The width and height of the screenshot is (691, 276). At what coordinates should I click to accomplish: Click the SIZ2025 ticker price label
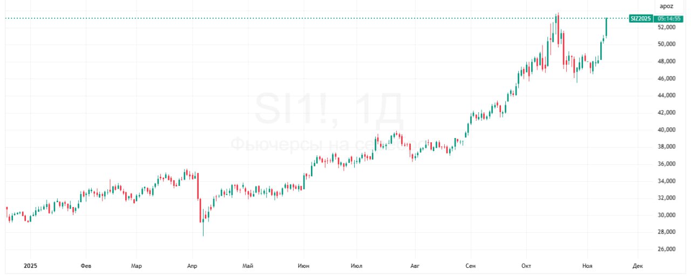pos(641,18)
